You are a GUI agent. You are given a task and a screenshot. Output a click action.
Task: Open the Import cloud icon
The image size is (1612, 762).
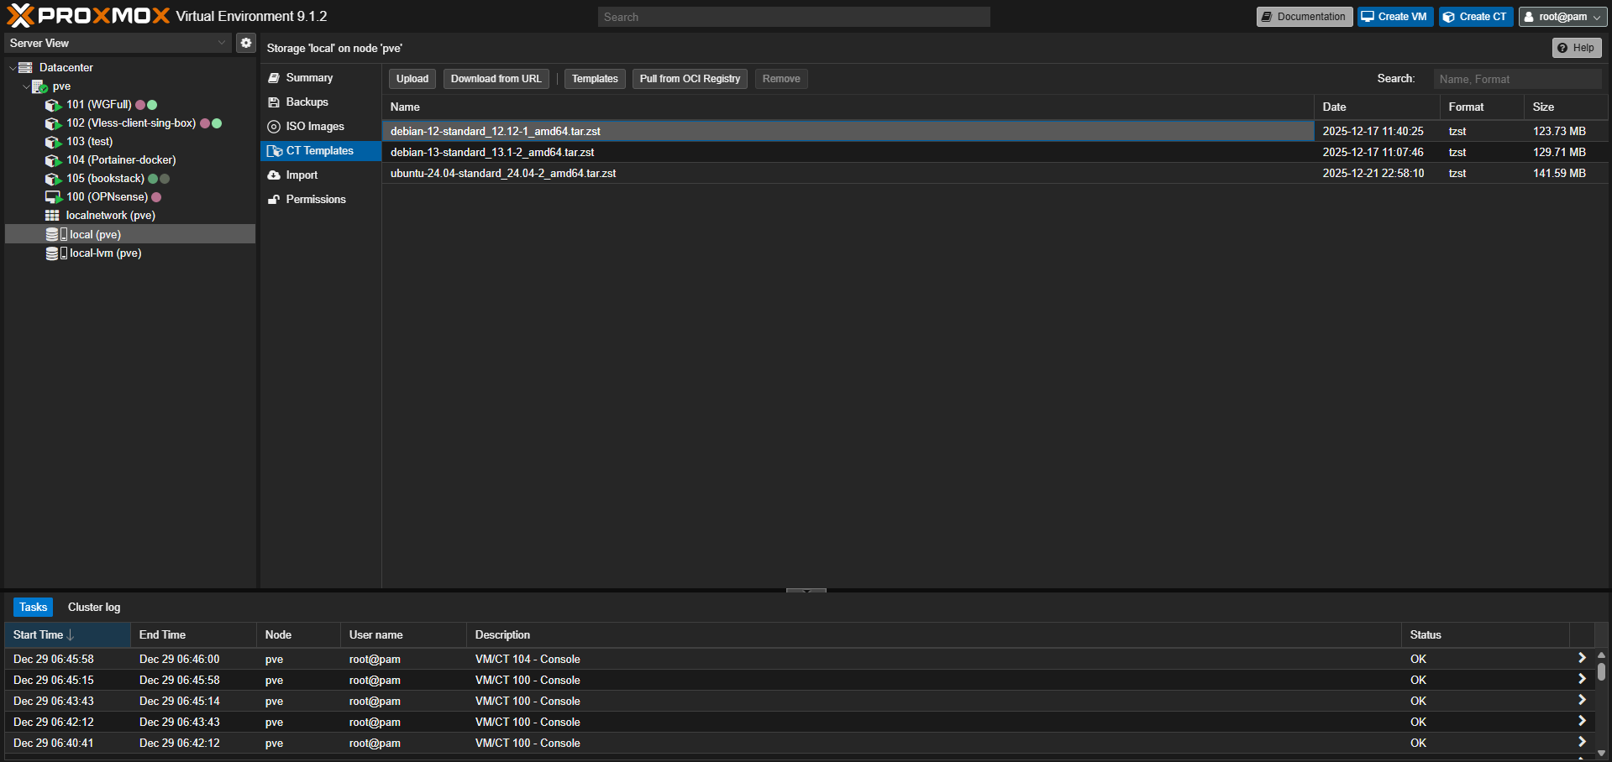[x=274, y=175]
